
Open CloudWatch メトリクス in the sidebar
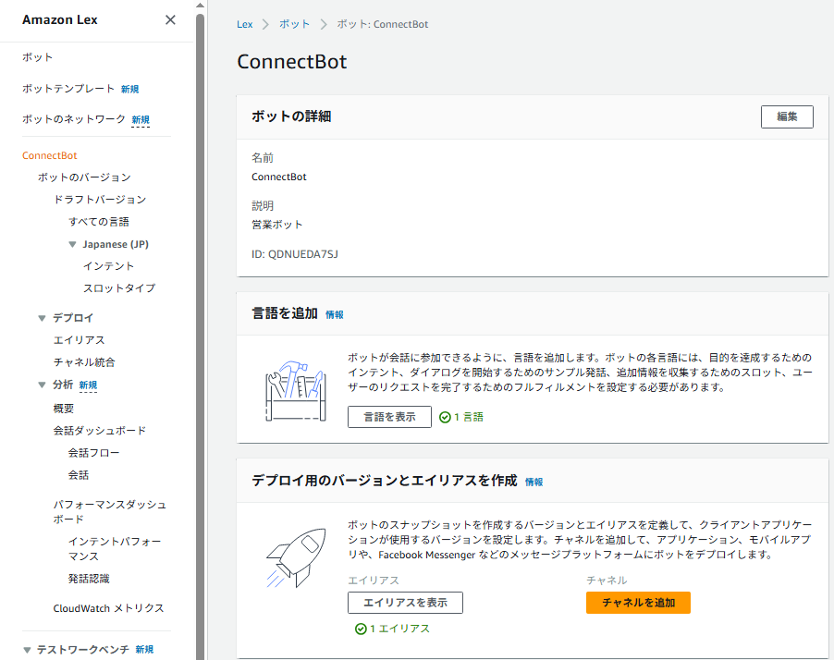[108, 608]
